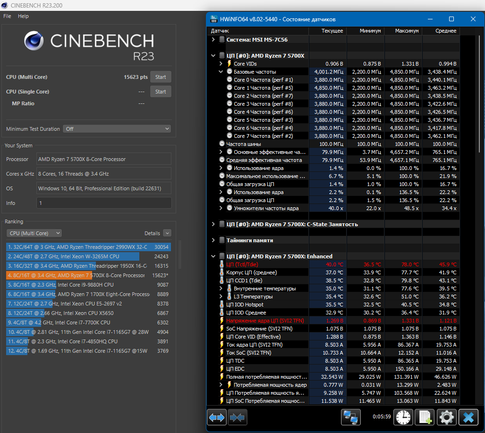Click circle icon beside Общая загрузка ЦП 1.4 %
The width and height of the screenshot is (485, 433).
[x=222, y=184]
